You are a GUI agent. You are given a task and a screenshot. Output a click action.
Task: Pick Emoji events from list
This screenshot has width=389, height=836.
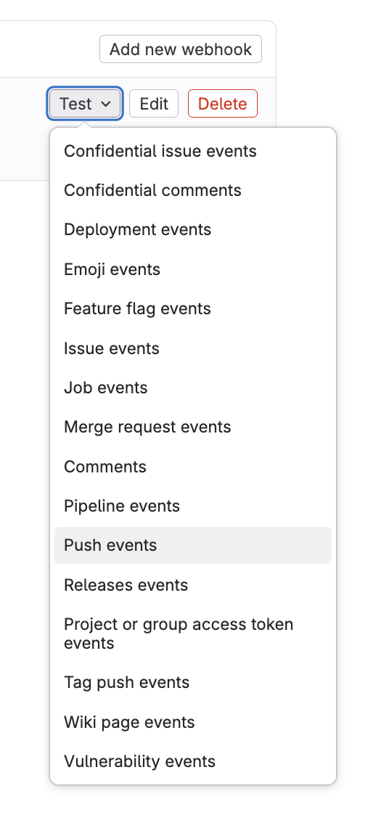point(193,269)
